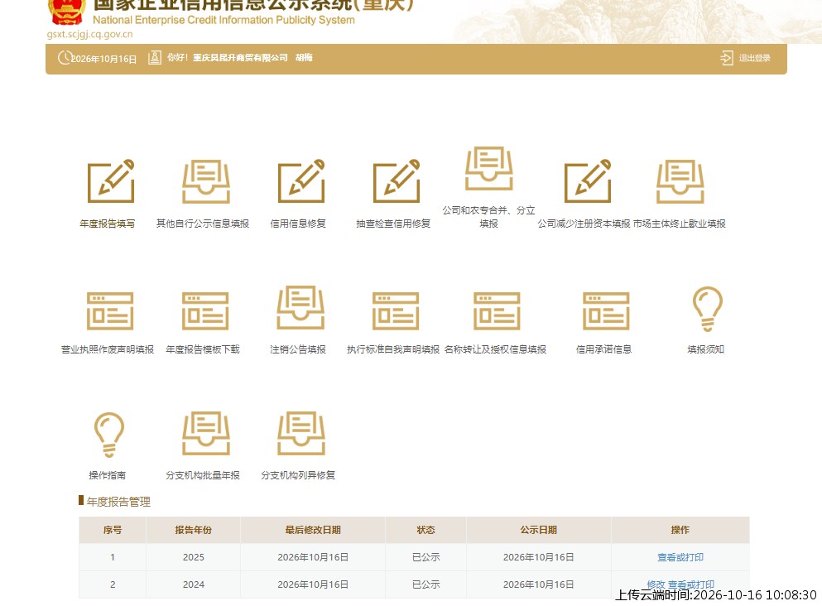Click 公示日期 cell in the 2025 row
Image resolution: width=822 pixels, height=606 pixels.
click(x=538, y=557)
